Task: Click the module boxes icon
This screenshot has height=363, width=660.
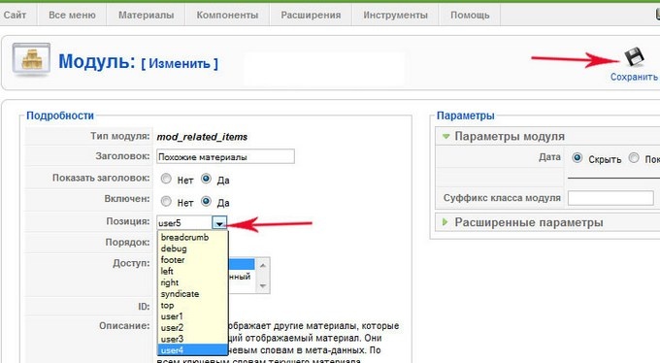Action: (31, 59)
